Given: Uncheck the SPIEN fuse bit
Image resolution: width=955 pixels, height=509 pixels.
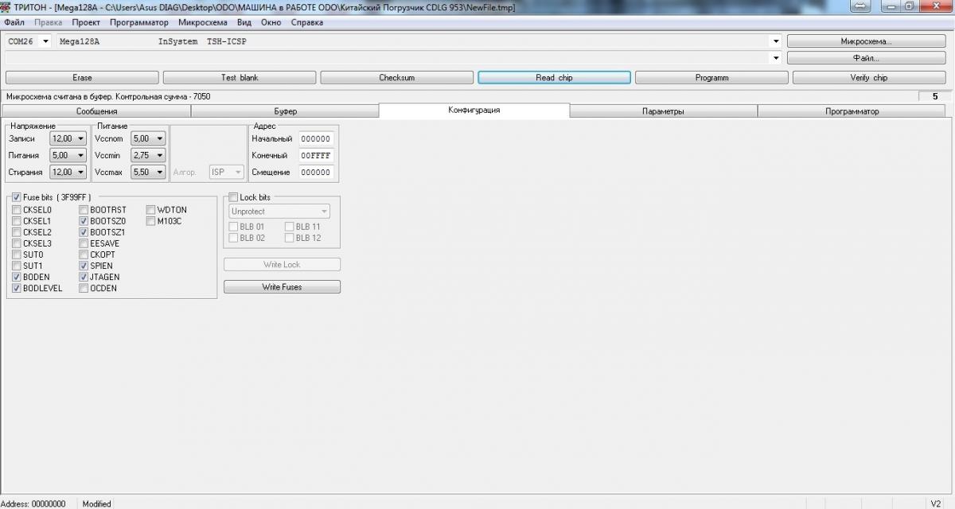Looking at the screenshot, I should pos(84,266).
